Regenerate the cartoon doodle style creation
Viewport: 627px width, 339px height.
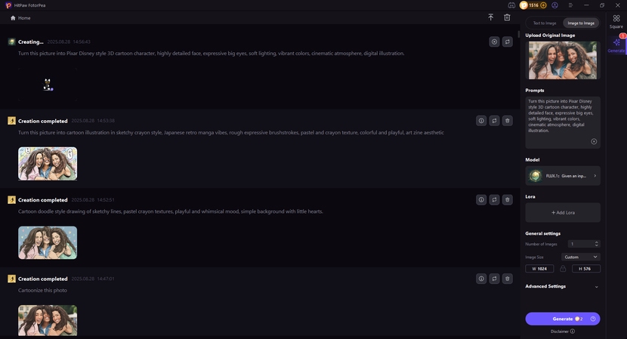tap(494, 200)
